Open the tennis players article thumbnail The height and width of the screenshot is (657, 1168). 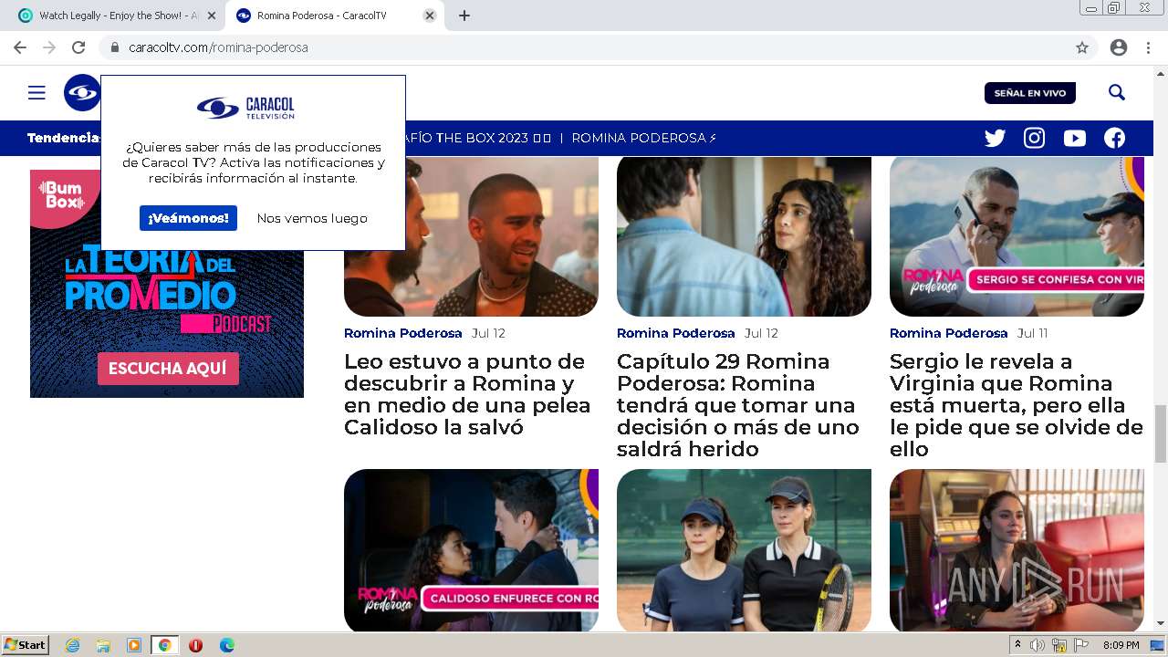tap(744, 550)
